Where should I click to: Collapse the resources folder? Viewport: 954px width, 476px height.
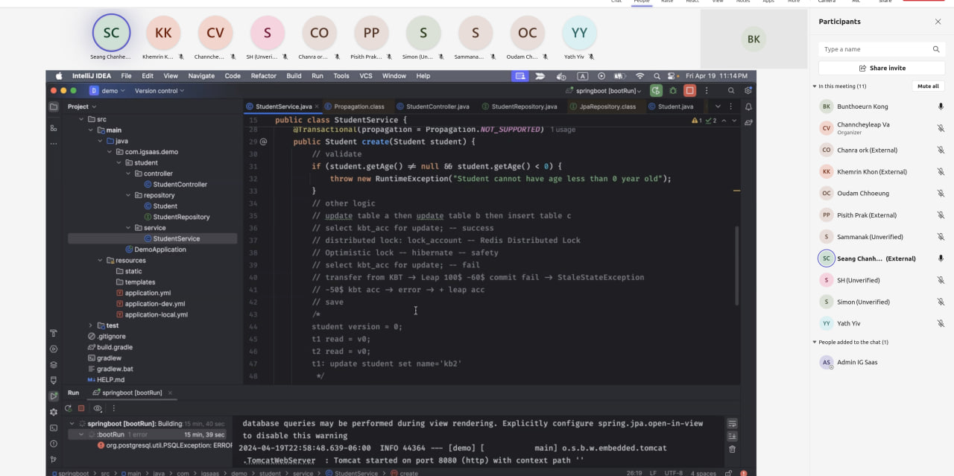100,261
